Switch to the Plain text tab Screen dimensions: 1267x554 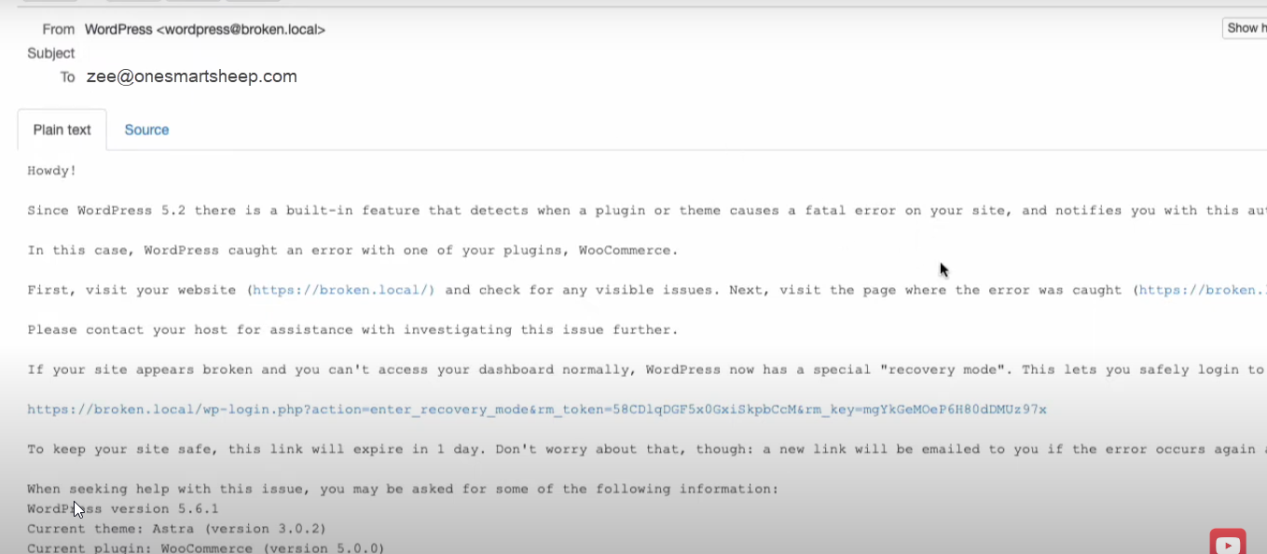tap(62, 130)
